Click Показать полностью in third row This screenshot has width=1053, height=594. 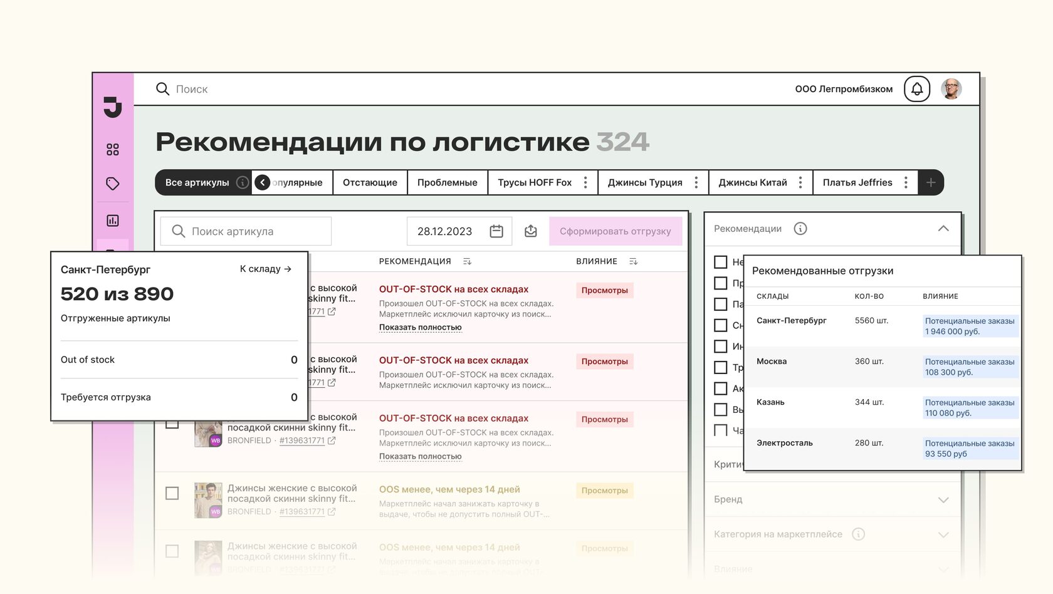click(x=421, y=456)
